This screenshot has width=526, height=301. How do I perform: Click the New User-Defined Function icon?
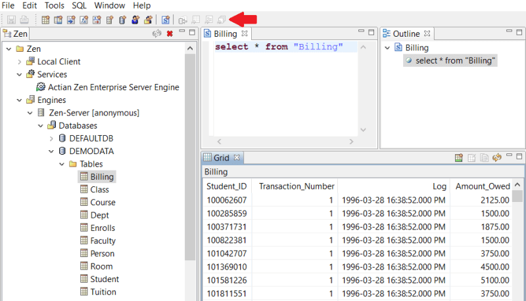[x=84, y=20]
